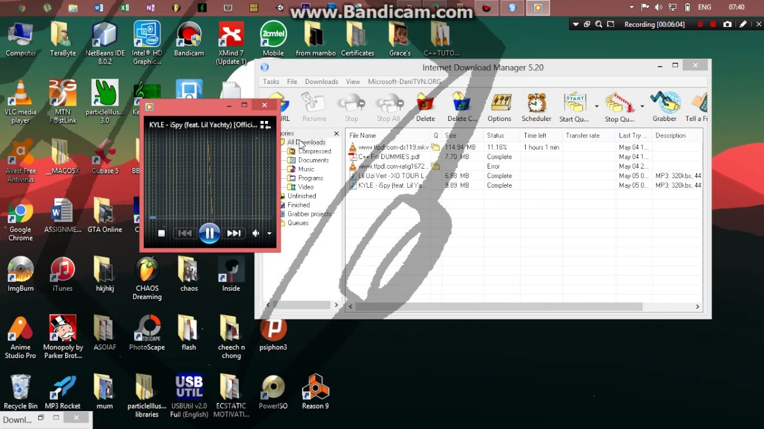
Task: Skip to next track in media player
Action: (233, 234)
